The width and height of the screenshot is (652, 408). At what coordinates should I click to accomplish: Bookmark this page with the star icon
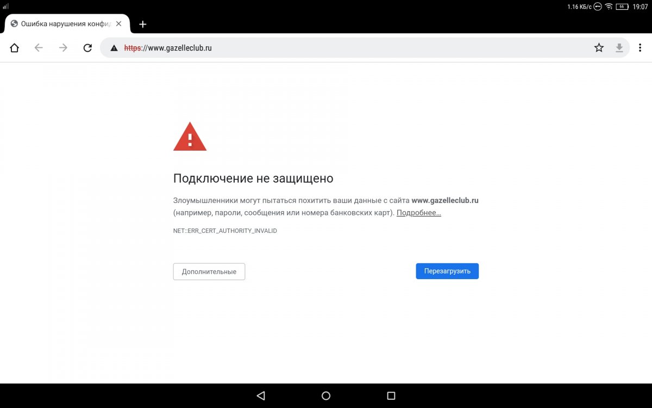pyautogui.click(x=599, y=48)
